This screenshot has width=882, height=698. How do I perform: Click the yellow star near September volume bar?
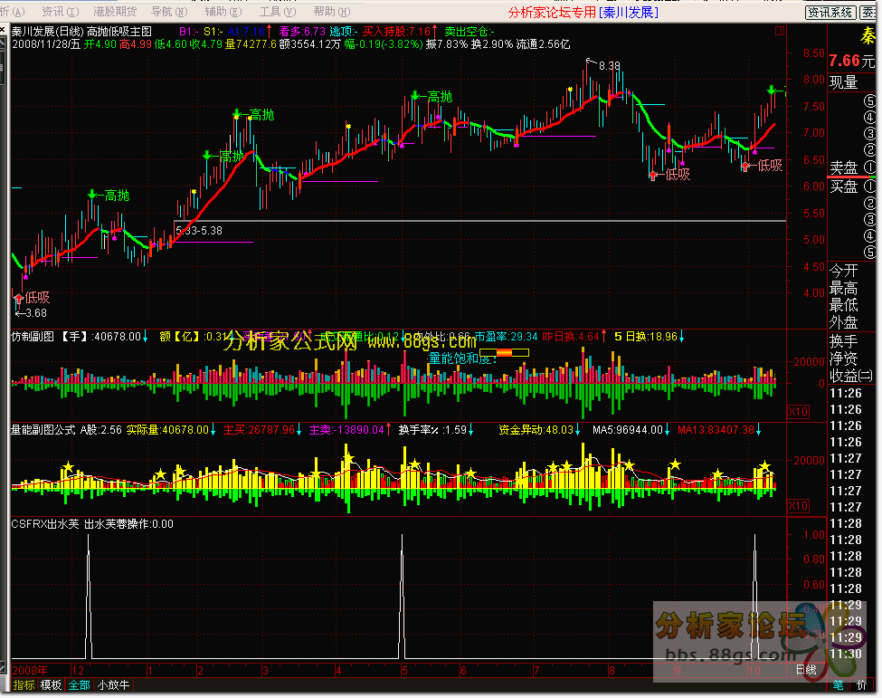tap(675, 464)
